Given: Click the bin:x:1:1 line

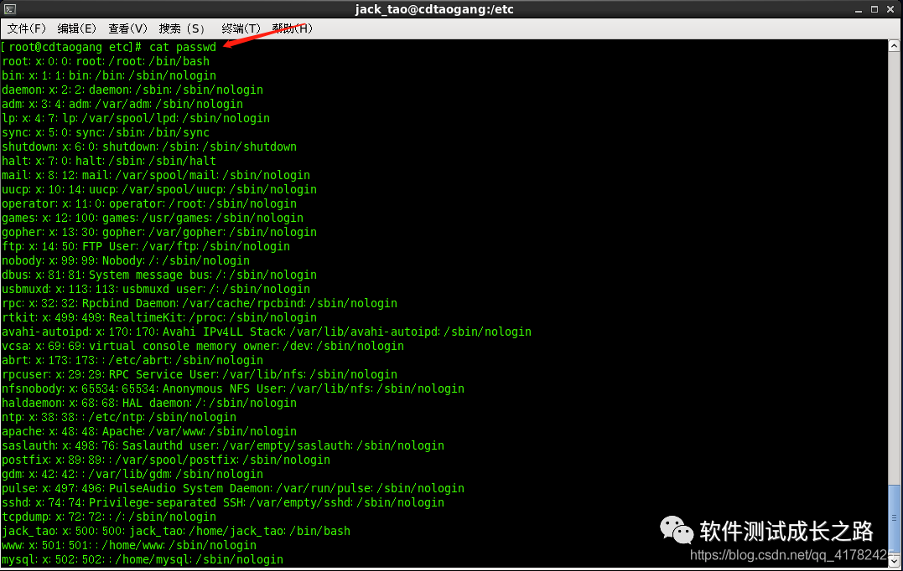Looking at the screenshot, I should [x=110, y=76].
